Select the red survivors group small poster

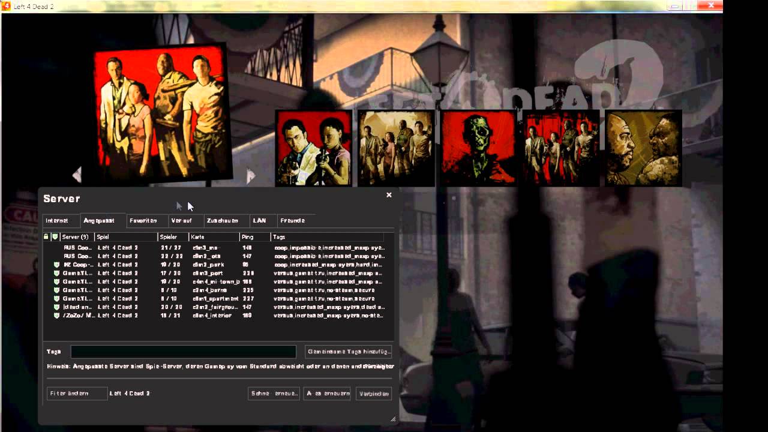560,148
